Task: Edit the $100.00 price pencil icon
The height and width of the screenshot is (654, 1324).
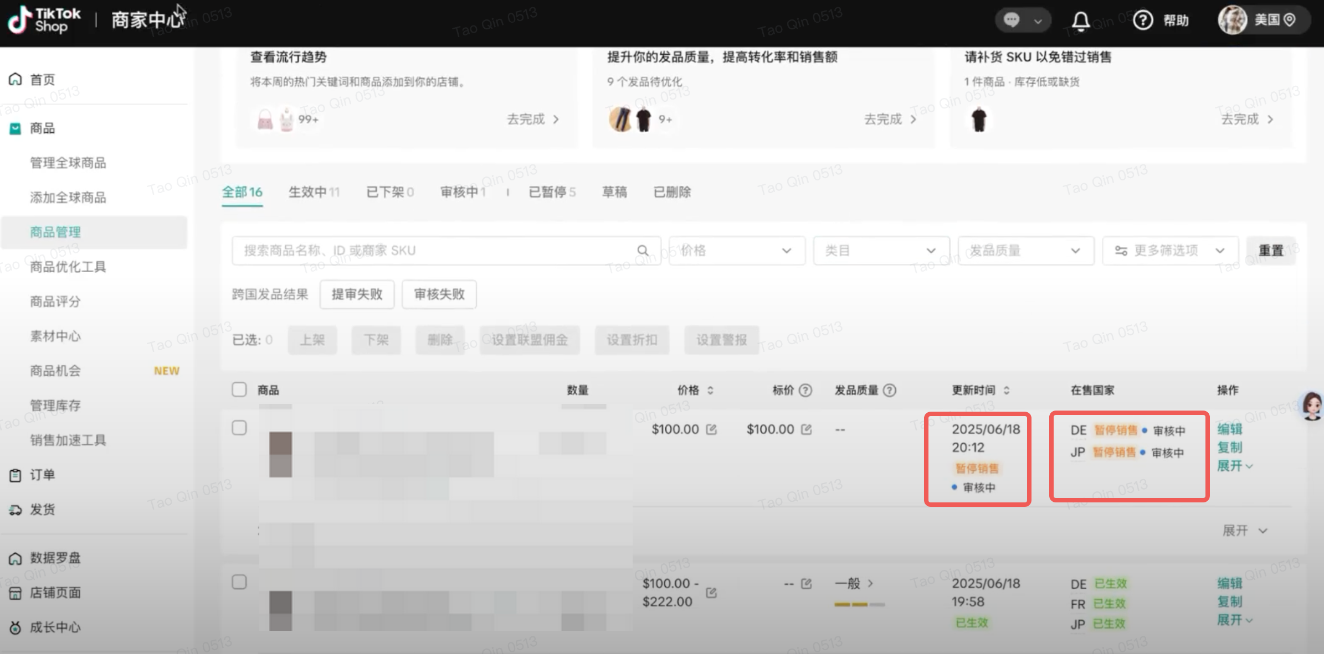Action: (711, 429)
